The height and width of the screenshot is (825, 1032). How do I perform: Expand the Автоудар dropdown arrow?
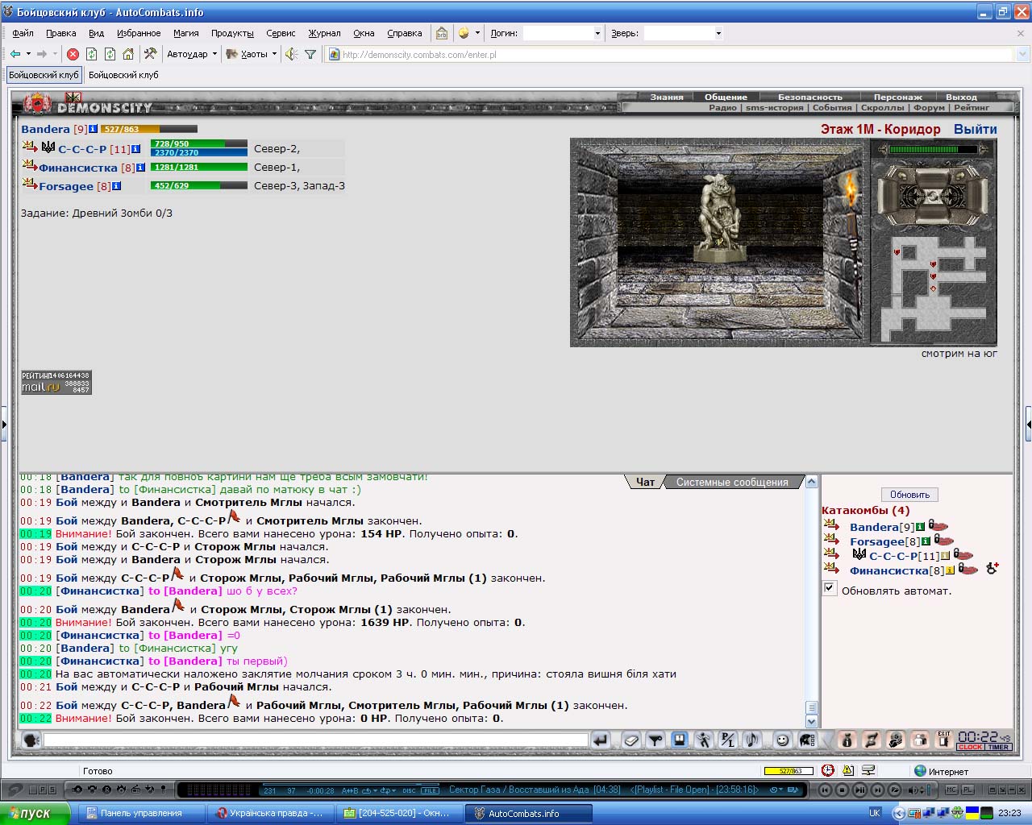[x=214, y=54]
